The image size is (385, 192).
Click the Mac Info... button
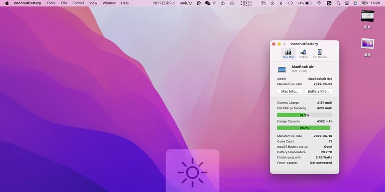point(290,91)
